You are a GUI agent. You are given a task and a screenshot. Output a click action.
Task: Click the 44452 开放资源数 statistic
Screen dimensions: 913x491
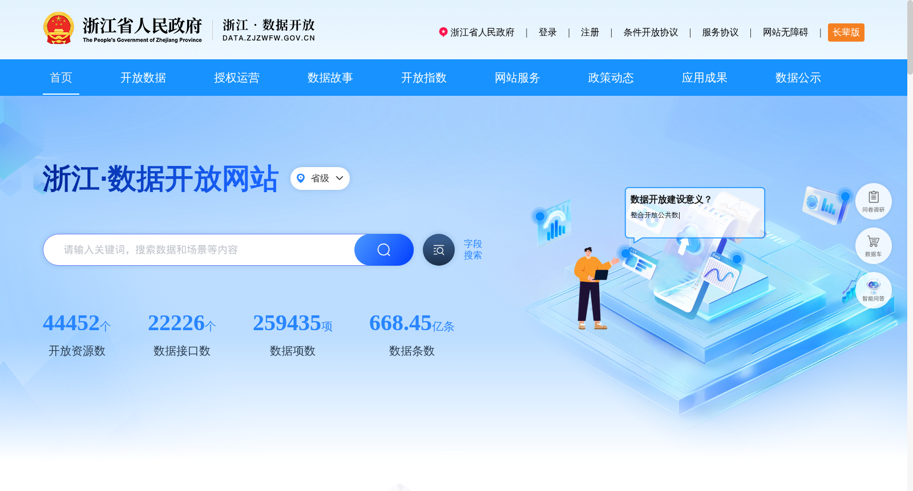point(77,335)
